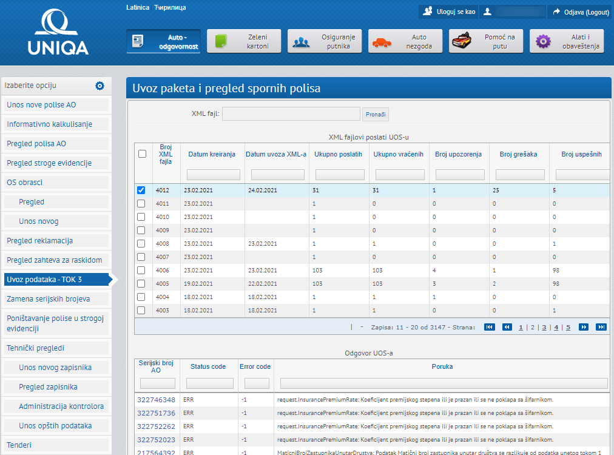Open Zamena serijskih brojeva menu item
The height and width of the screenshot is (455, 614).
coord(49,299)
